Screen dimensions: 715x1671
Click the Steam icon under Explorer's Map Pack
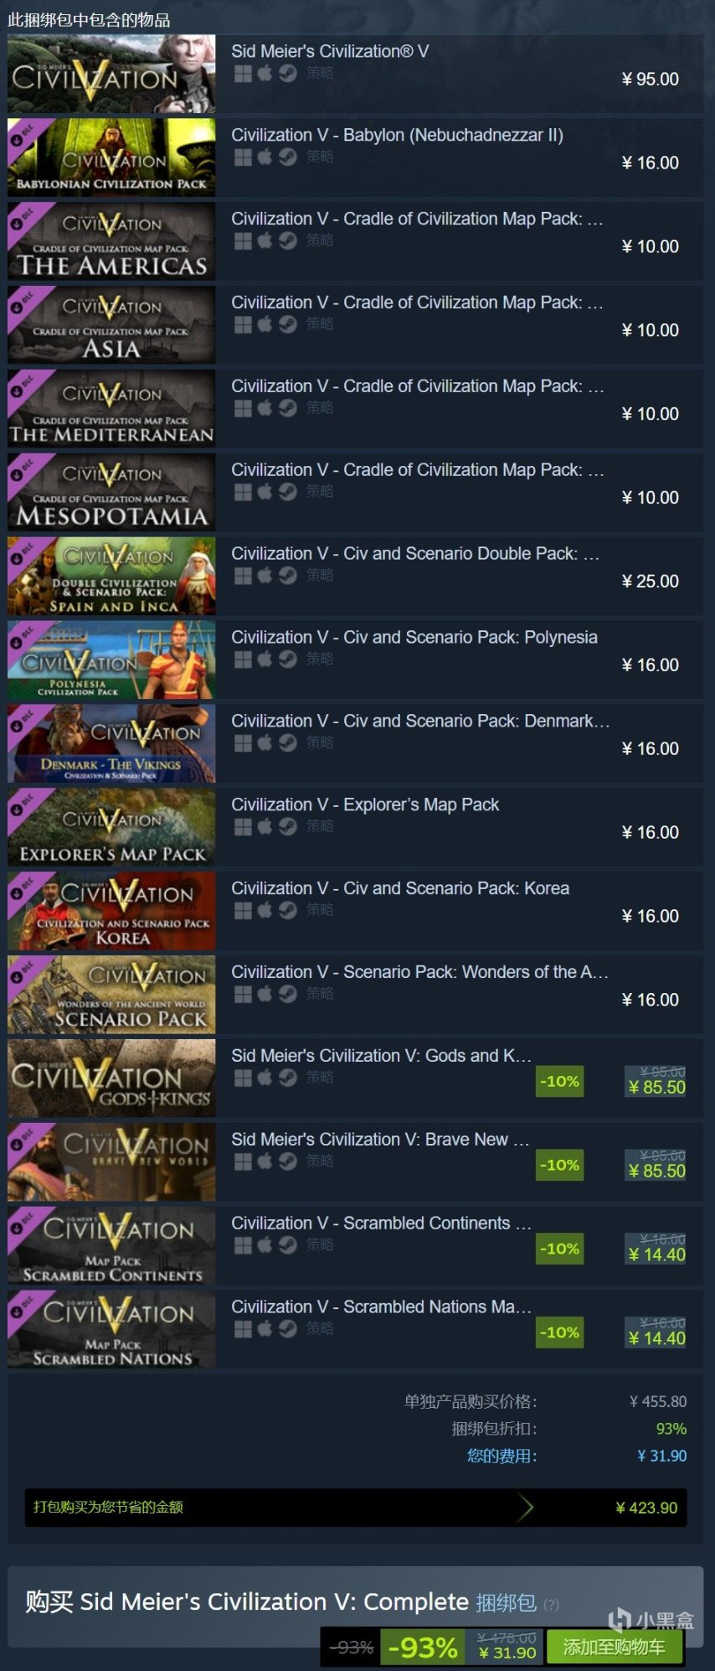[x=287, y=827]
